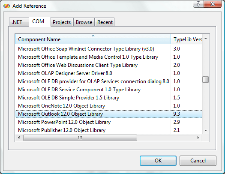Click the horizontal scrollbar thumb
Screen dimensions: 225x174
click(80, 138)
